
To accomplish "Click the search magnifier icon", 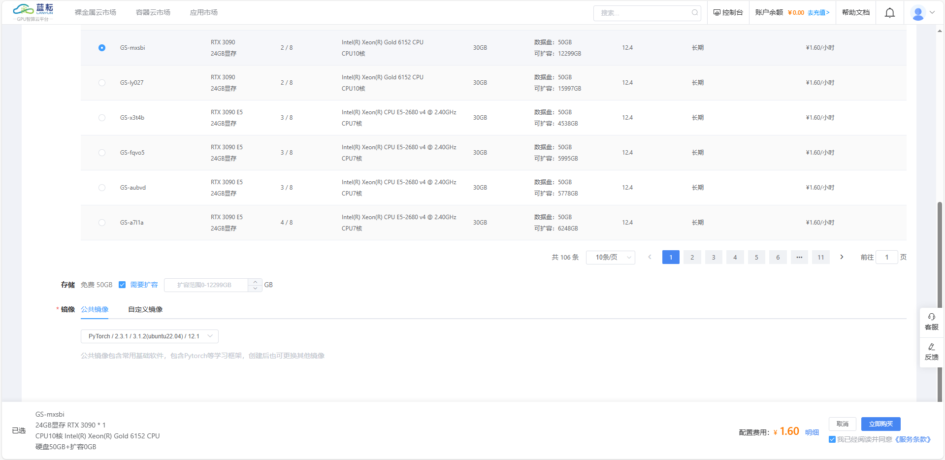I will (695, 13).
